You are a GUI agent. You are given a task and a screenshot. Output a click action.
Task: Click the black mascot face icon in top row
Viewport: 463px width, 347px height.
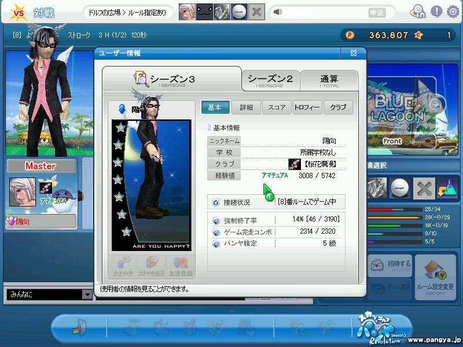pos(204,12)
